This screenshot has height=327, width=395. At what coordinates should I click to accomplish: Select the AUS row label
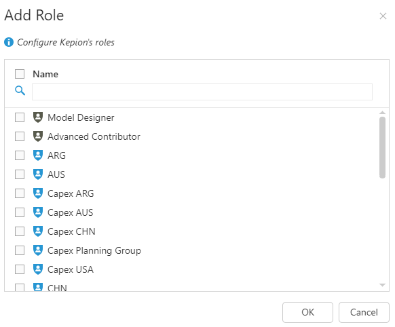point(56,174)
